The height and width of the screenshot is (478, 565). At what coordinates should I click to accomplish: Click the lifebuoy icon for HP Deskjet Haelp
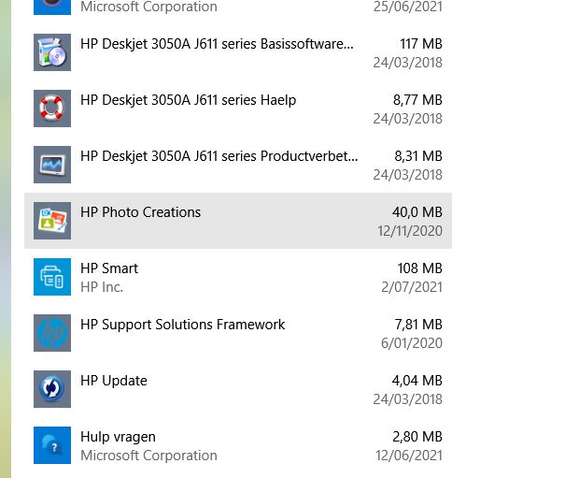52,109
